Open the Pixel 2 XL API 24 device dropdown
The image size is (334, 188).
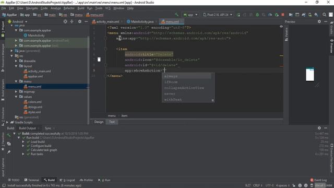[x=218, y=15]
